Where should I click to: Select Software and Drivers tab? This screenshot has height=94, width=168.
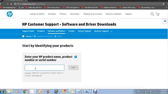pos(56,31)
